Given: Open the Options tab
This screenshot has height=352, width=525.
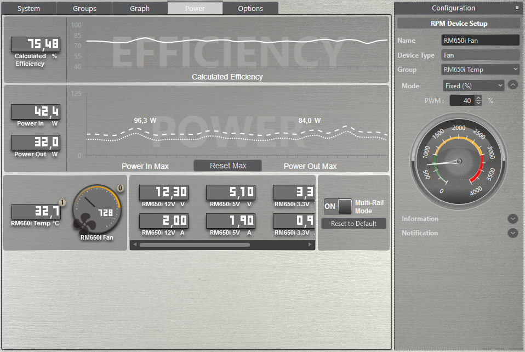Looking at the screenshot, I should 250,8.
